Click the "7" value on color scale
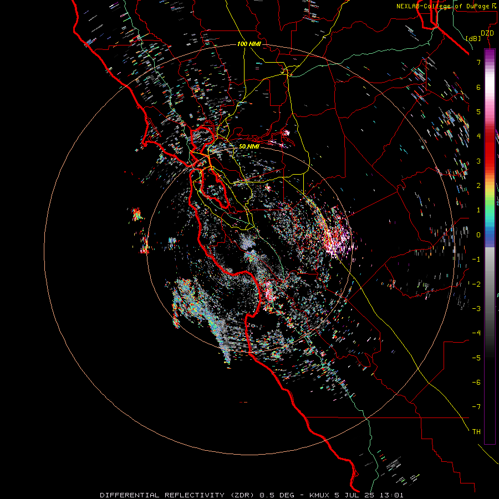499x499 pixels. (478, 62)
